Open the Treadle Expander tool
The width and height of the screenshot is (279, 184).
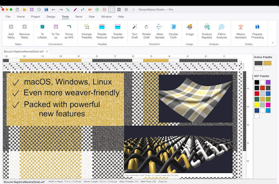click(x=118, y=32)
